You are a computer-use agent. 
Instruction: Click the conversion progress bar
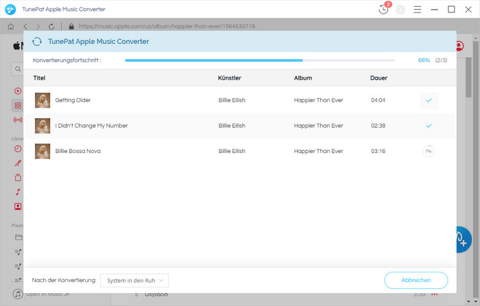click(260, 60)
